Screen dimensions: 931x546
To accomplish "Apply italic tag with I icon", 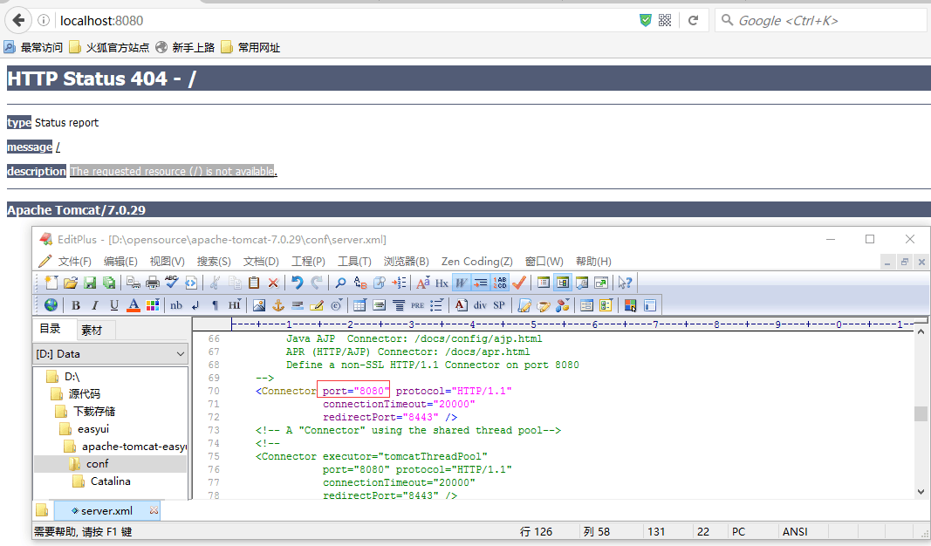I will [94, 305].
